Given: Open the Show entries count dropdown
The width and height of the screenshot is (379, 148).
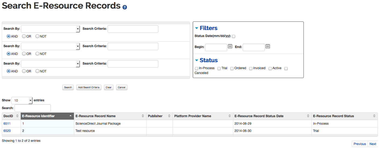Looking at the screenshot, I should [x=22, y=101].
